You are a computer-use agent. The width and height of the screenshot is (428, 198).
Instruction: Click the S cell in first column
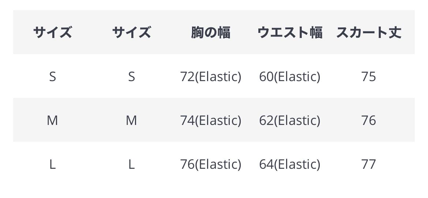point(52,77)
